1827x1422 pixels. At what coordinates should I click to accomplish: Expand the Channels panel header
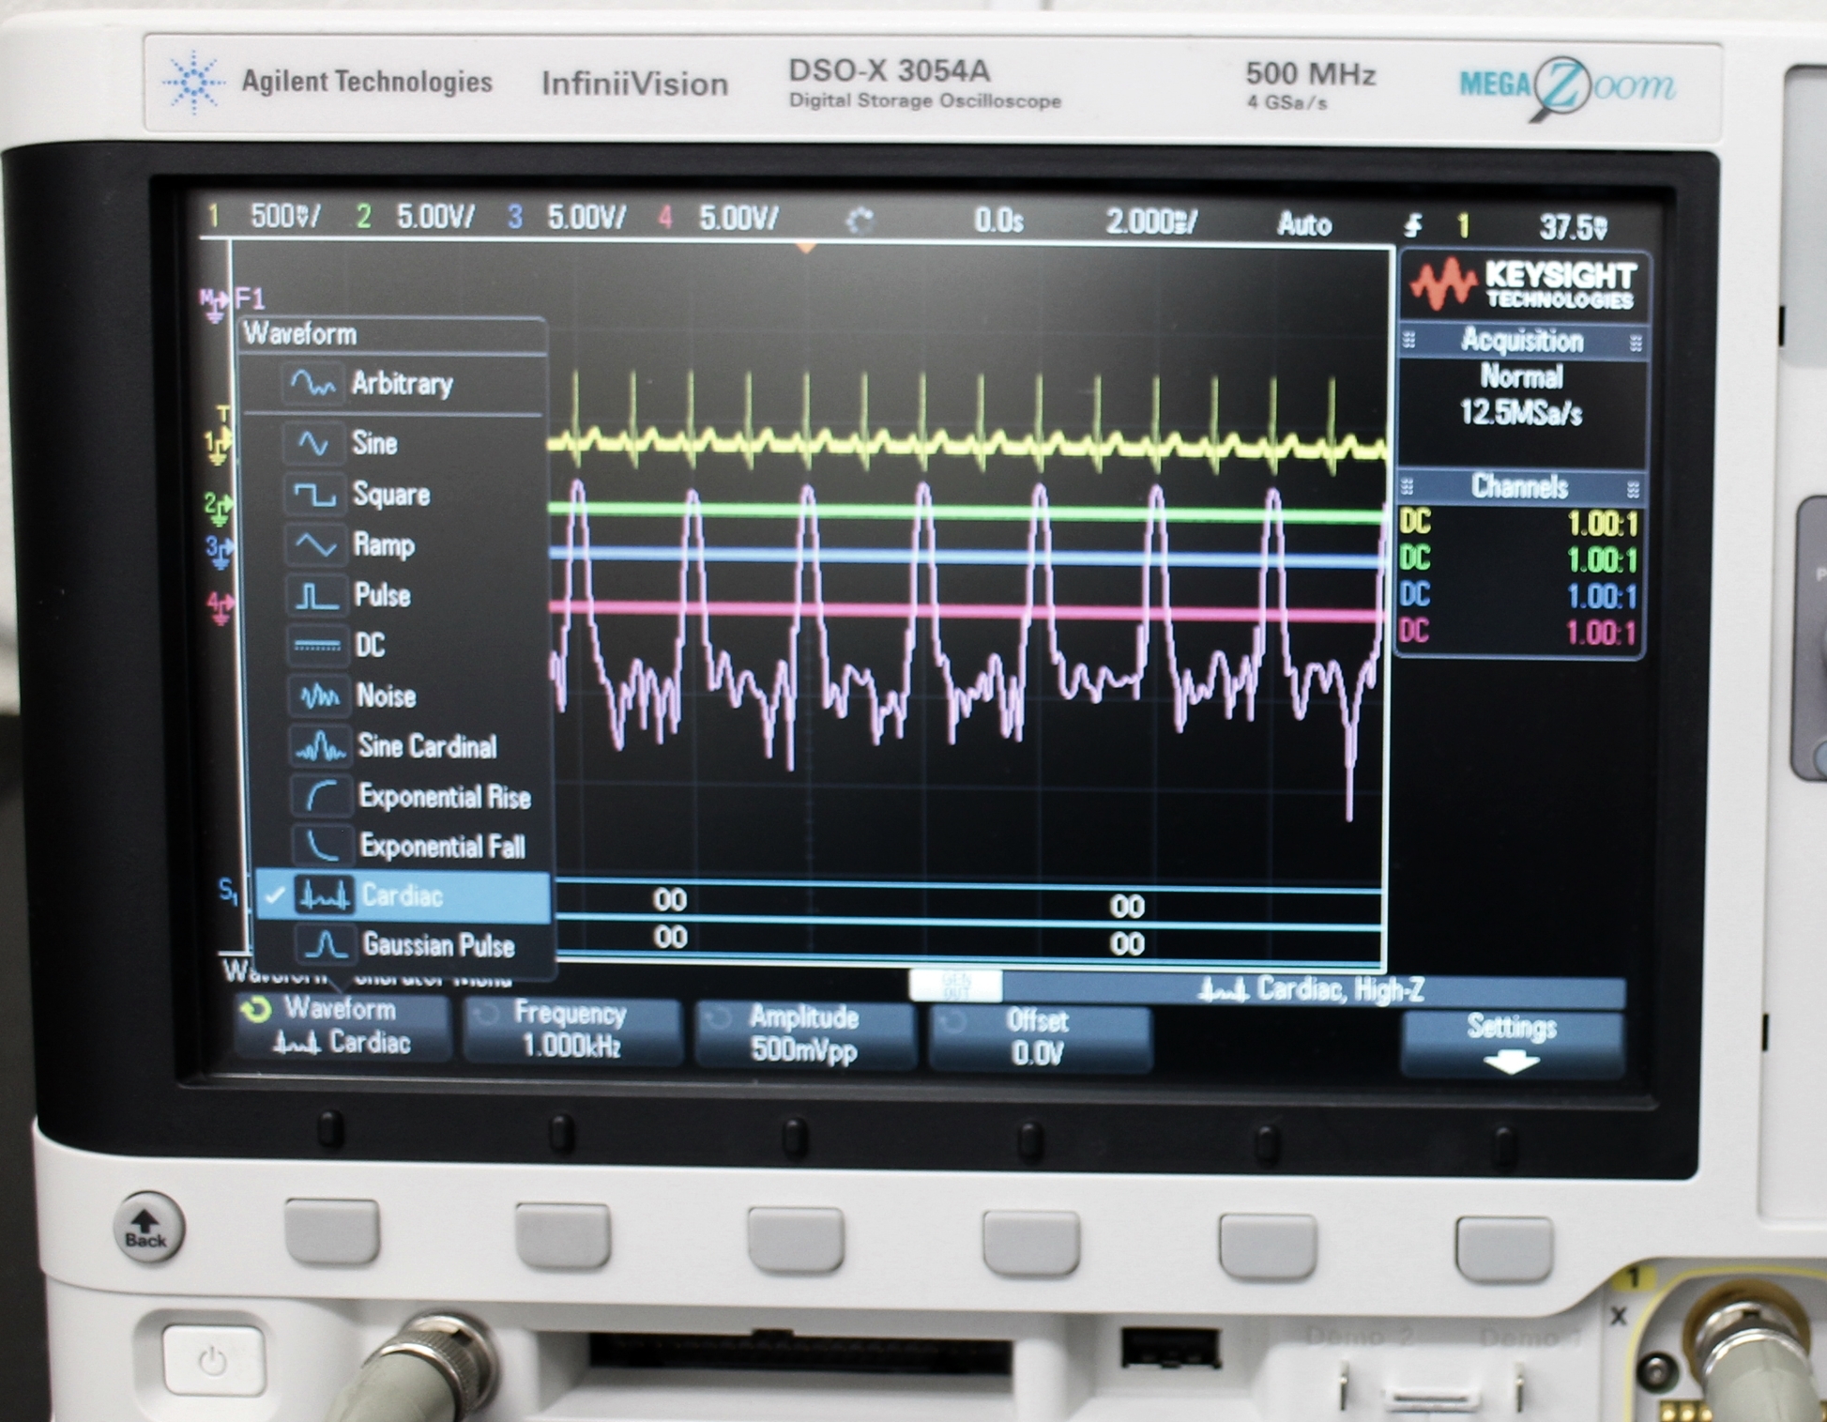click(1520, 487)
